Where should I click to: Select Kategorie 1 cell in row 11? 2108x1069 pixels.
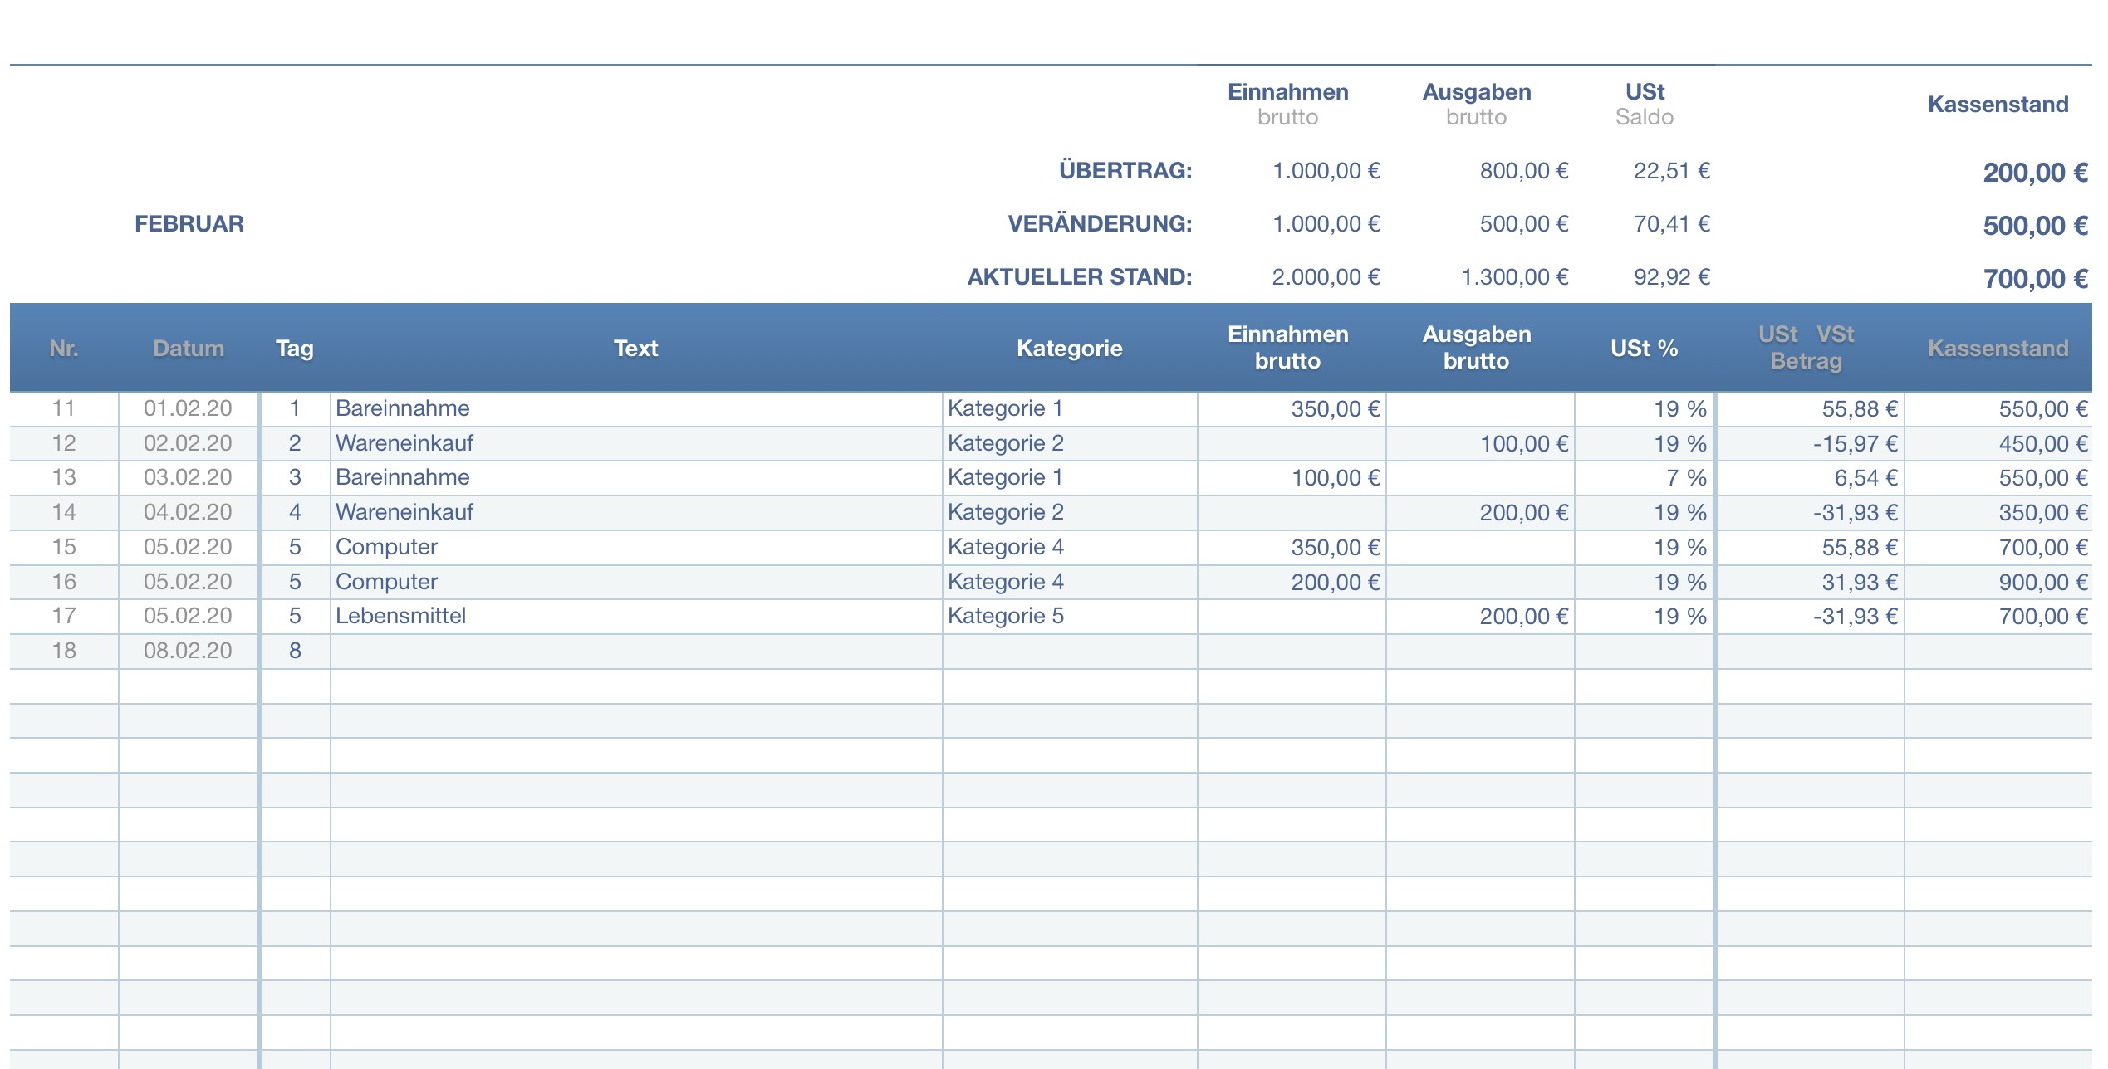coord(1069,408)
